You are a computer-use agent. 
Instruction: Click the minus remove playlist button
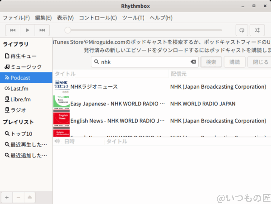(x=19, y=197)
